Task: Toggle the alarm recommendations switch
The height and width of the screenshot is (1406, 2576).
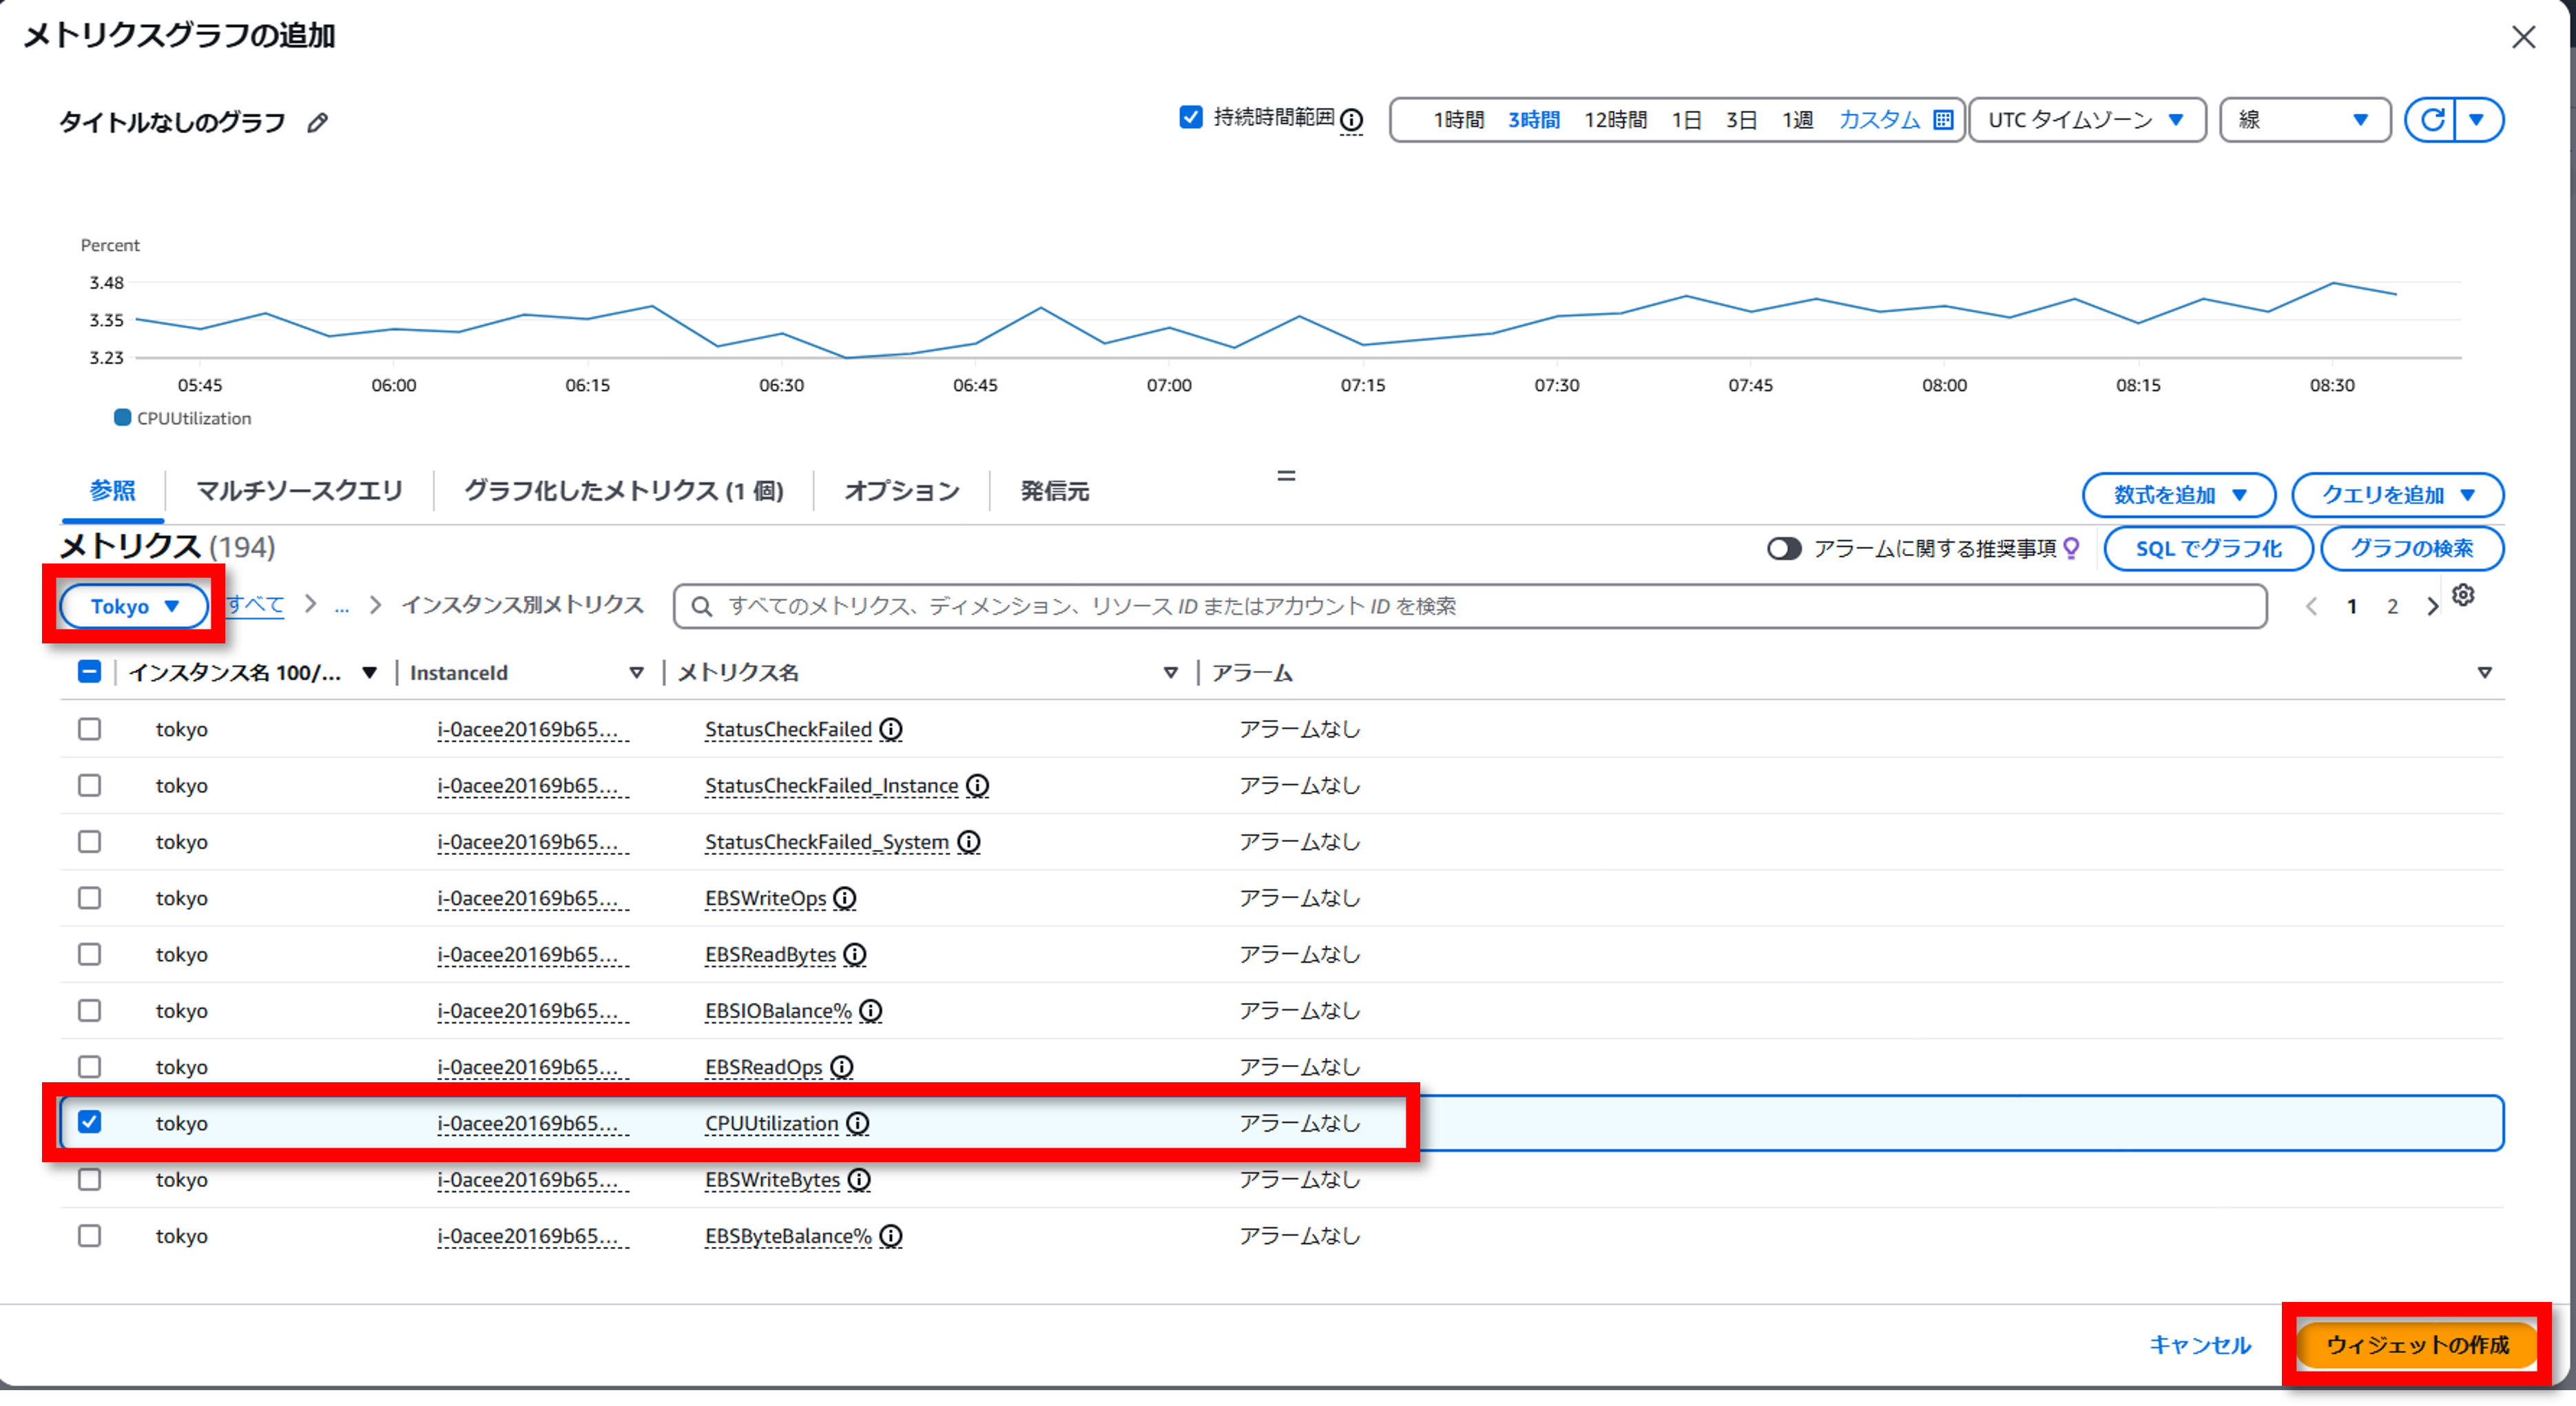Action: coord(1783,548)
